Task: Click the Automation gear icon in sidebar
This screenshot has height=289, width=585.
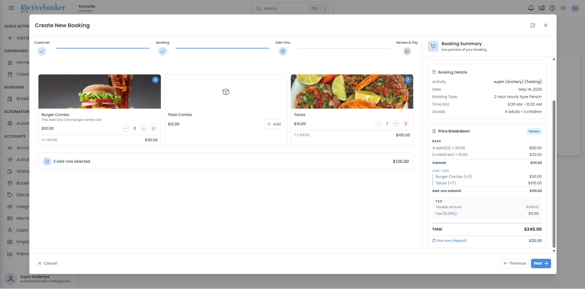Action: pyautogui.click(x=10, y=123)
